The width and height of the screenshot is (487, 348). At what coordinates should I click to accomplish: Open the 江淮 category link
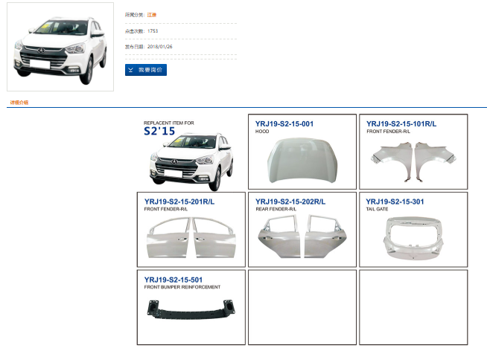[152, 15]
